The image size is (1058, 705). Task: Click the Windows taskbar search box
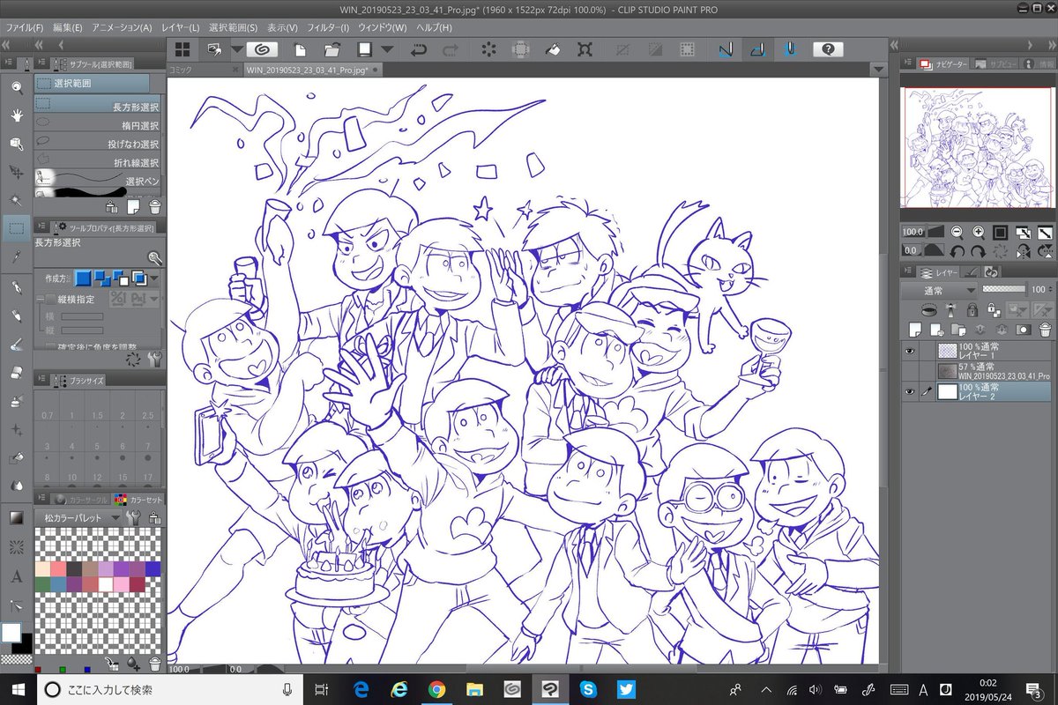[168, 689]
